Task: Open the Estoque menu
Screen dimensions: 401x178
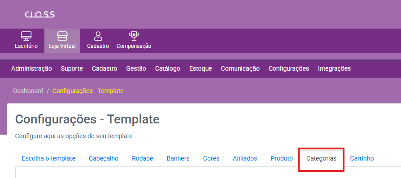Action: point(200,68)
